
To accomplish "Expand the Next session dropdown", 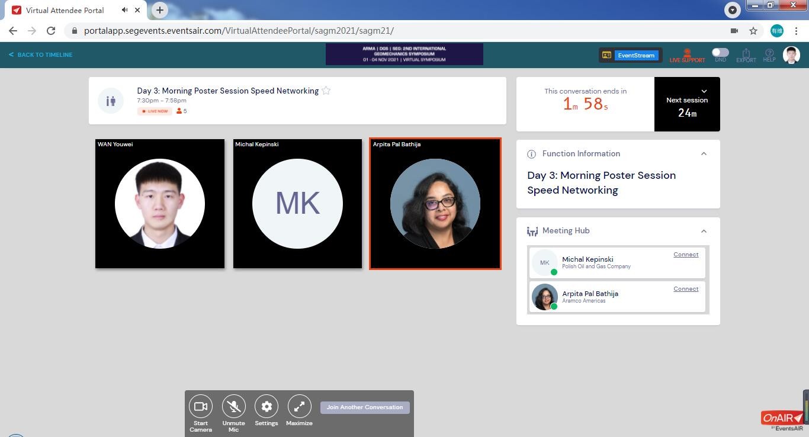I will coord(704,91).
